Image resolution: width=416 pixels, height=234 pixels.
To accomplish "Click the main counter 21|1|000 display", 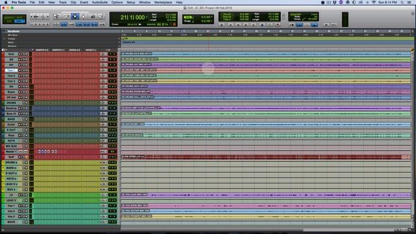I will [133, 18].
